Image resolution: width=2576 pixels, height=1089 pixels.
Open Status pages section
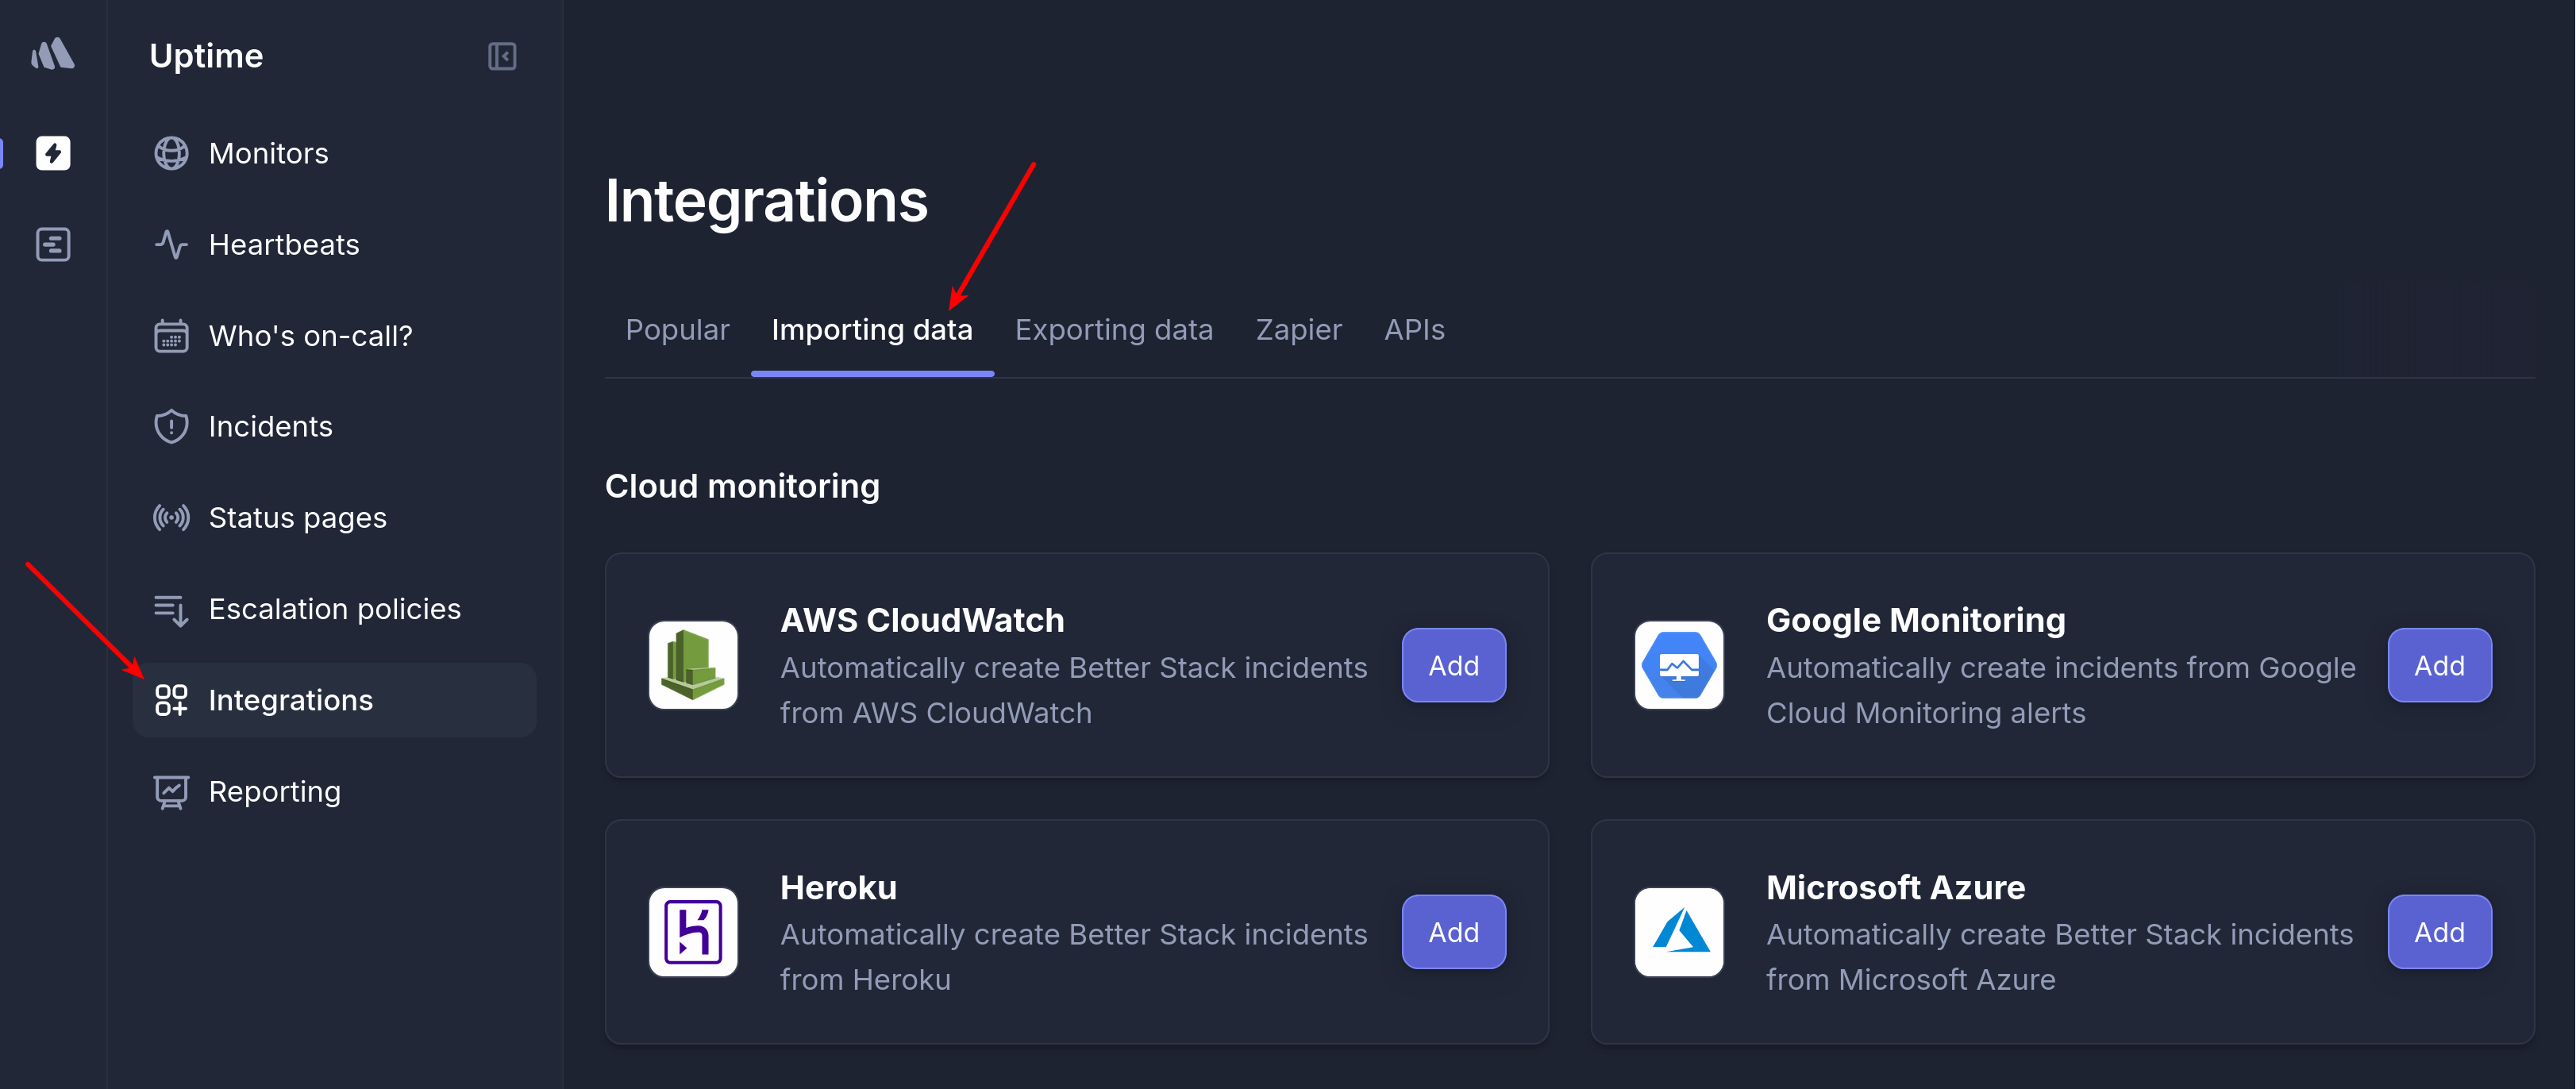(334, 517)
